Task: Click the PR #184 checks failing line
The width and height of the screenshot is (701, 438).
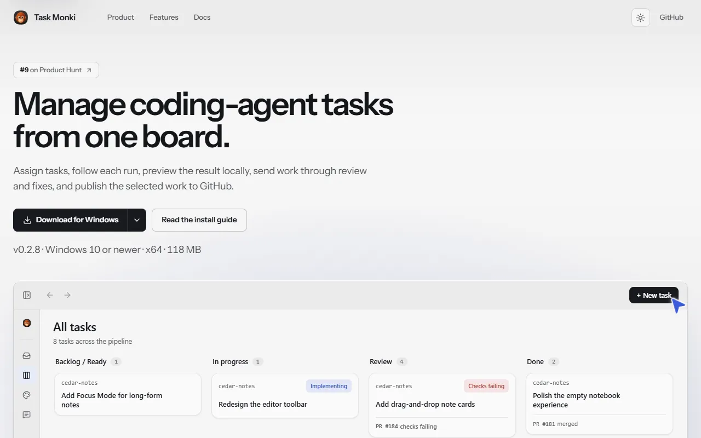Action: [406, 427]
